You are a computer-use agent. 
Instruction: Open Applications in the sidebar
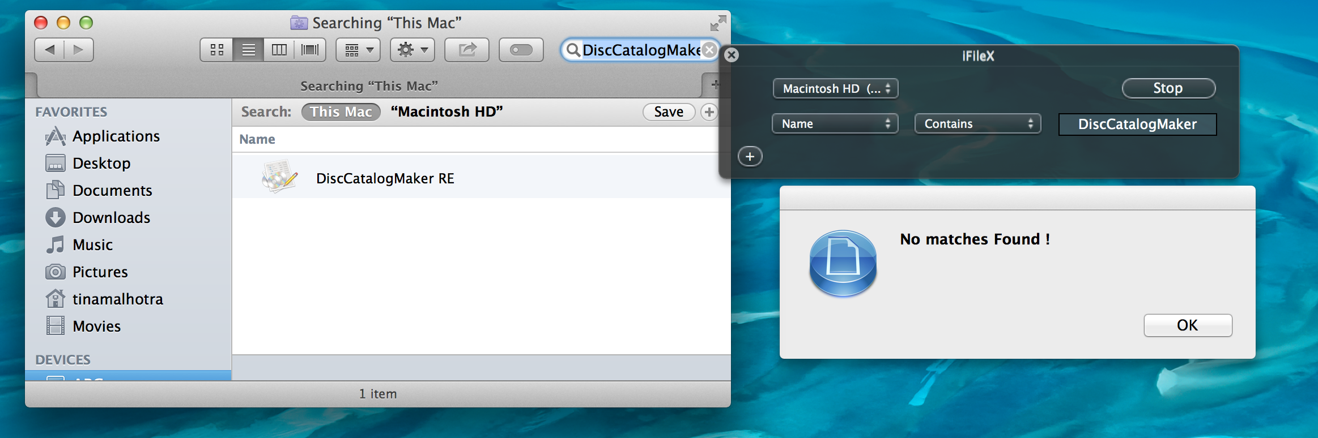click(116, 136)
